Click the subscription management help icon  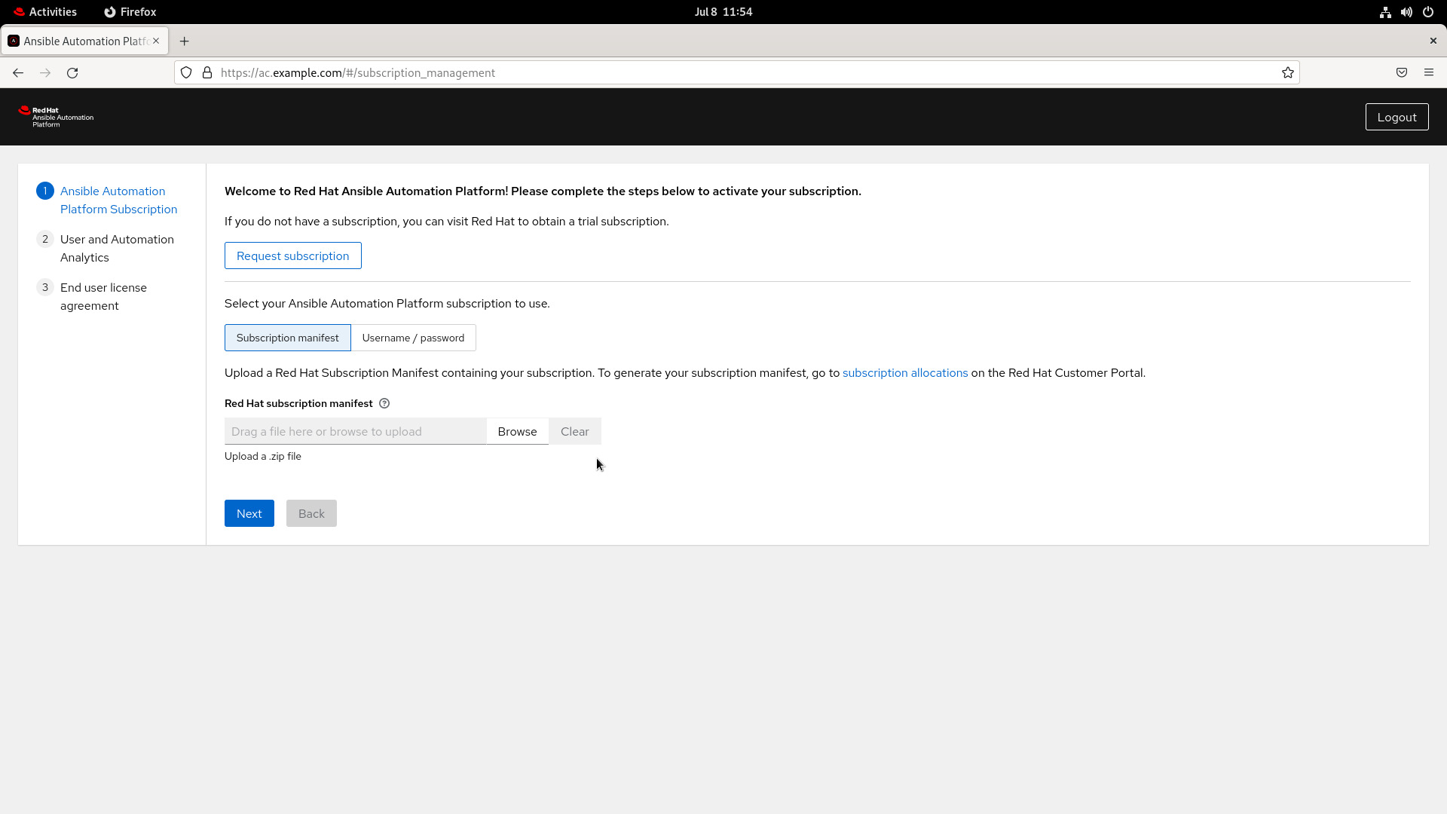(384, 402)
